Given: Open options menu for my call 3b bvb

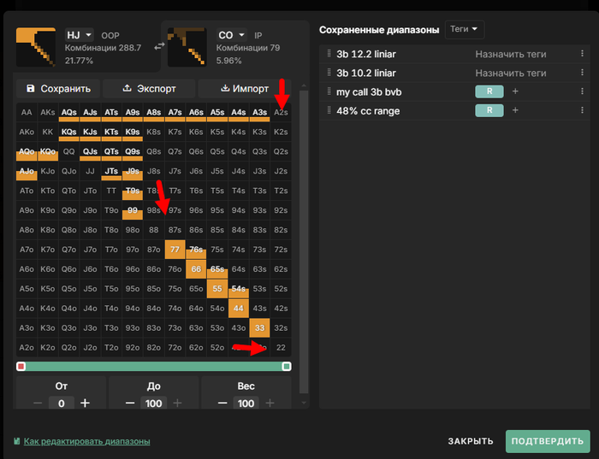Looking at the screenshot, I should coord(582,91).
